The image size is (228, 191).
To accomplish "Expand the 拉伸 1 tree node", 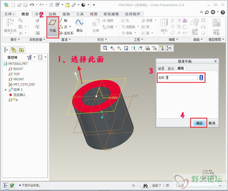I will coord(6,90).
